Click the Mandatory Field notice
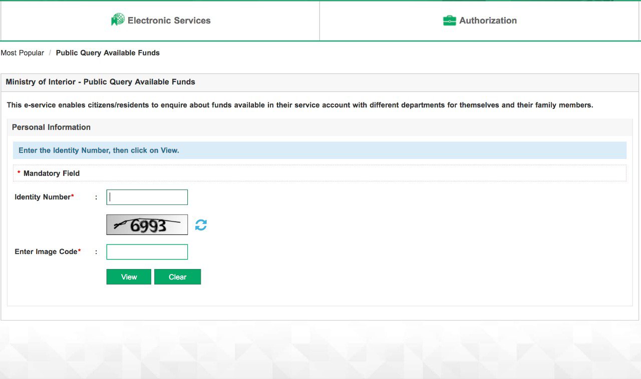The height and width of the screenshot is (379, 641). 52,173
